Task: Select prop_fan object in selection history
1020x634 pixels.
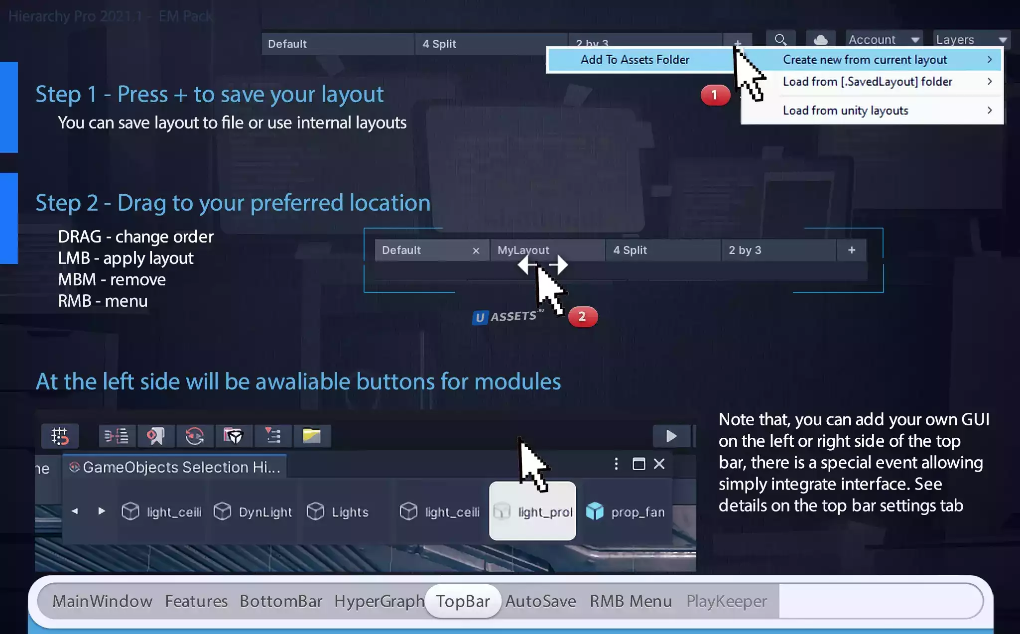Action: click(627, 512)
